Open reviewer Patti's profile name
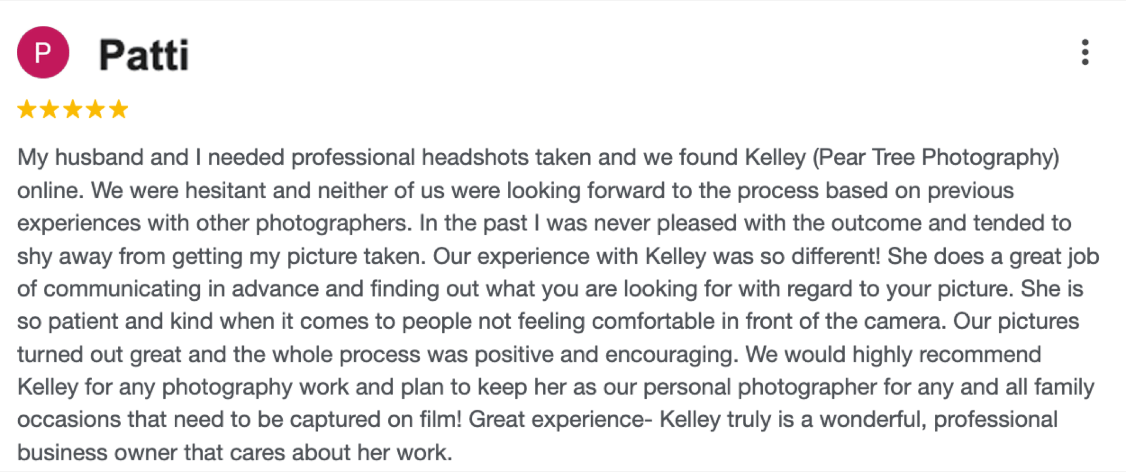The width and height of the screenshot is (1126, 472). tap(143, 54)
